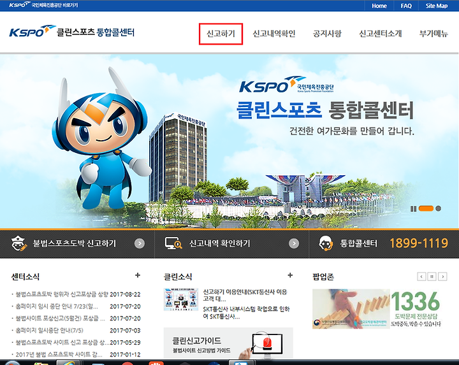Image resolution: width=459 pixels, height=365 pixels.
Task: Open 홈페이지 일시중단 안내(7/5) notice
Action: [x=50, y=330]
